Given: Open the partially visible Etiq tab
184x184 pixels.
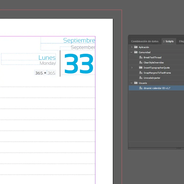Looking at the screenshot, I should tap(181, 41).
